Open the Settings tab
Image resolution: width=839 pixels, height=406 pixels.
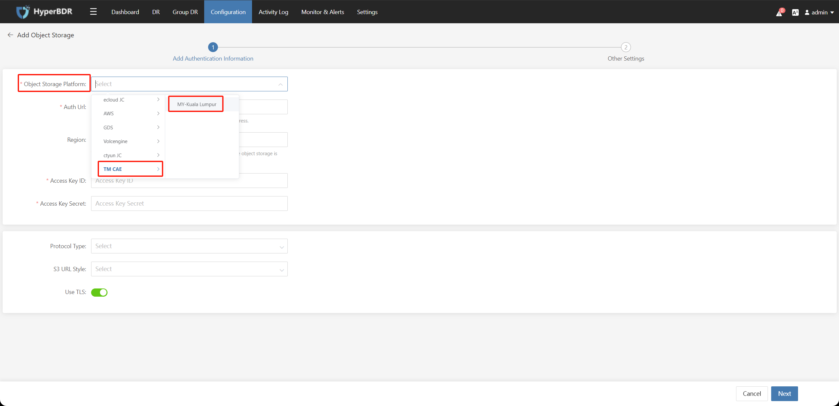(x=367, y=12)
